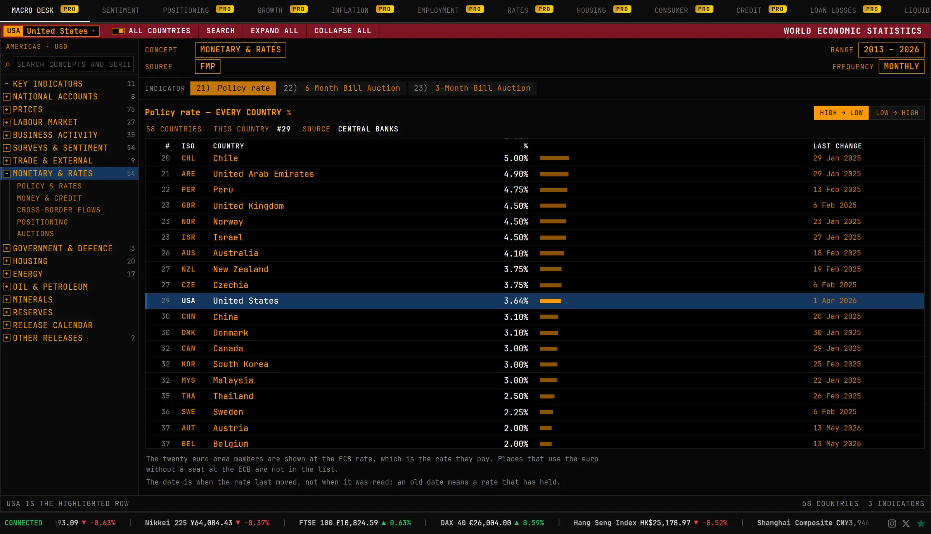Switch to the Growth PRO tab
This screenshot has width=931, height=534.
282,10
